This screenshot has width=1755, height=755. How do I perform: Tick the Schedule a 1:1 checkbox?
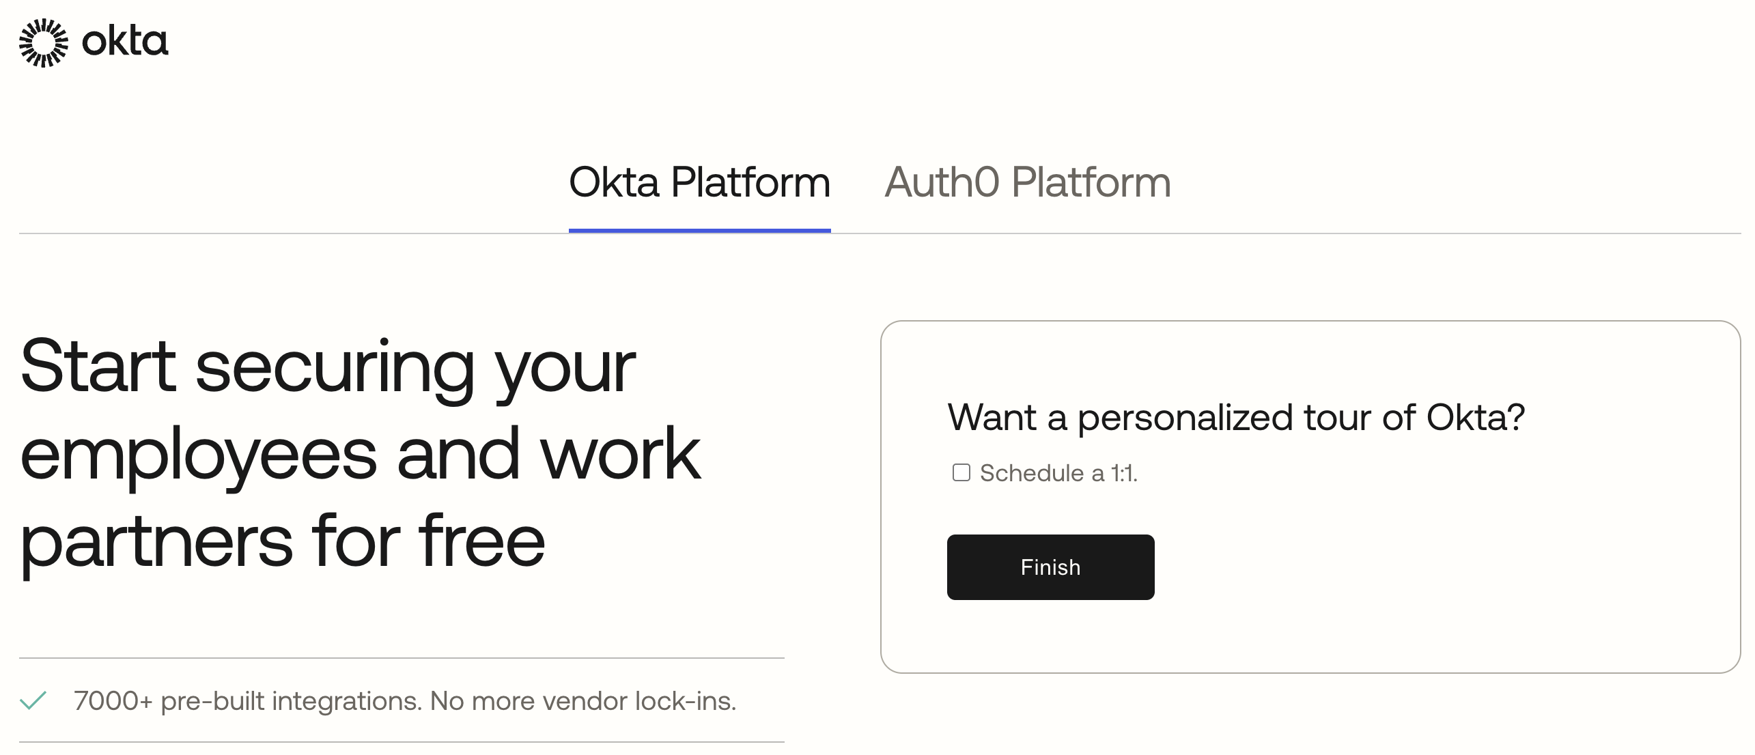[961, 472]
